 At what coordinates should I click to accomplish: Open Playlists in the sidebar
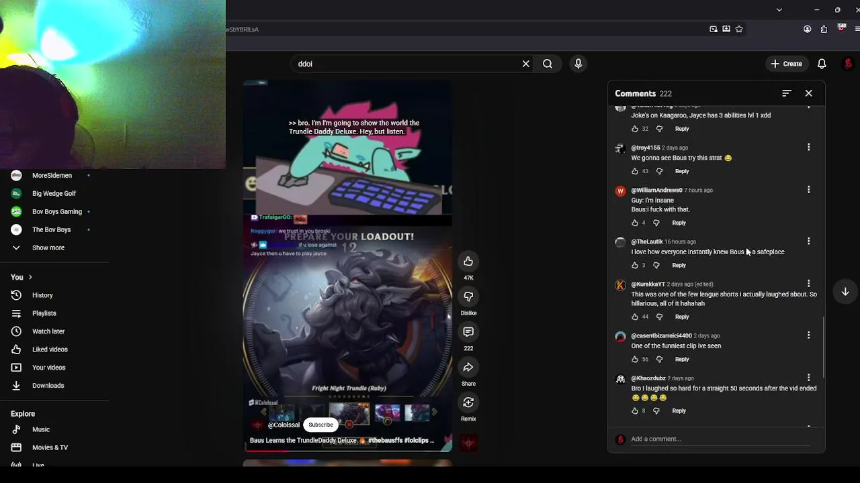[x=44, y=313]
